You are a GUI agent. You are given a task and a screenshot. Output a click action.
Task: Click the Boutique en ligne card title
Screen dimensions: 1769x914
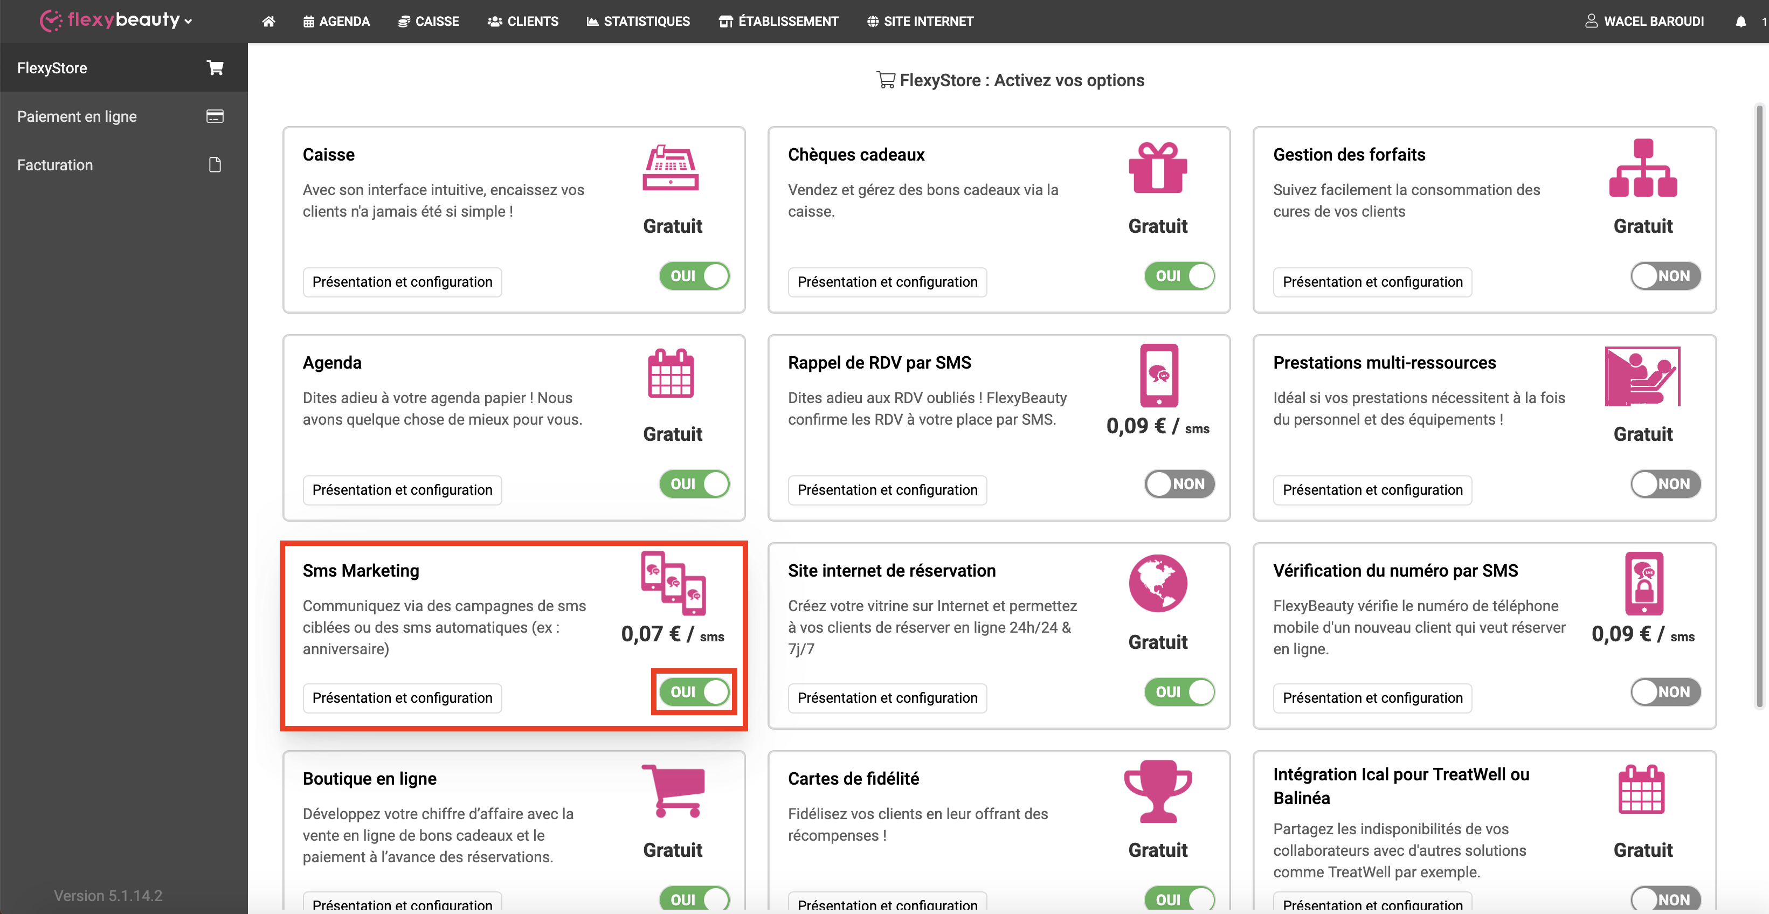(369, 779)
